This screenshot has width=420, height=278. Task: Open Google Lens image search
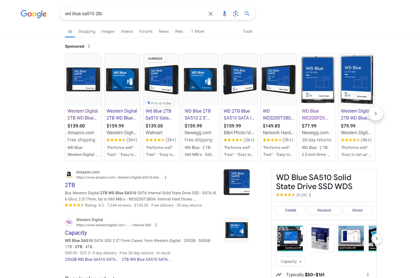pyautogui.click(x=236, y=14)
